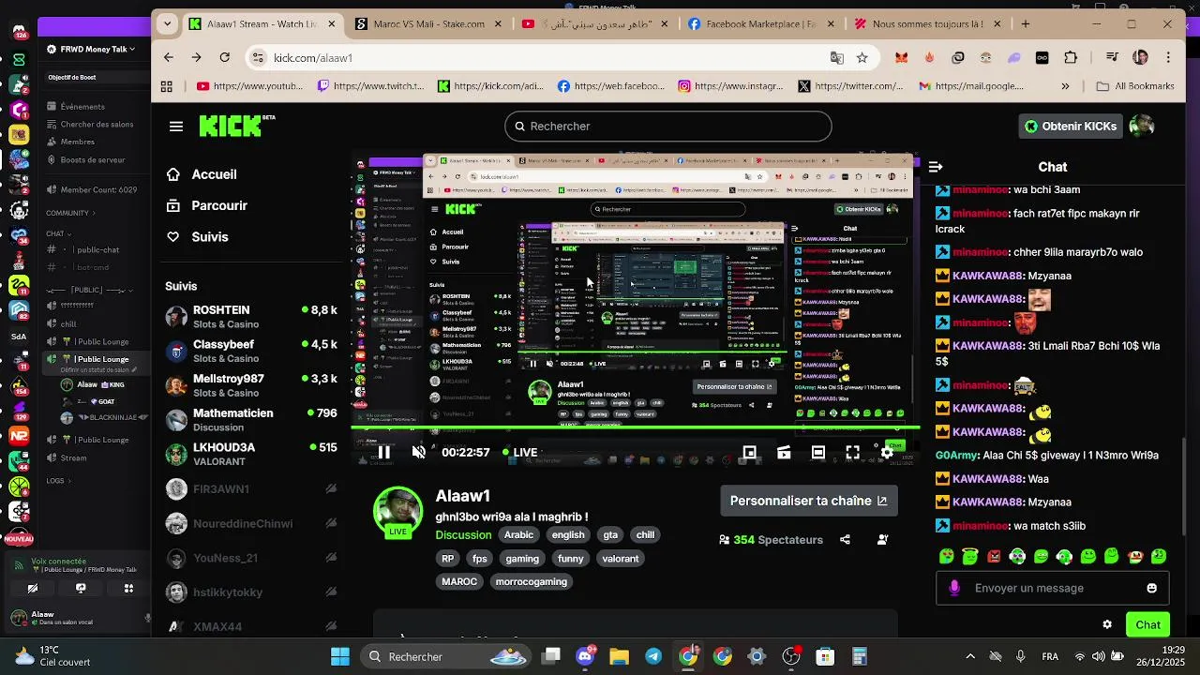
Task: Go to Accueil in Kick sidebar
Action: [x=202, y=174]
